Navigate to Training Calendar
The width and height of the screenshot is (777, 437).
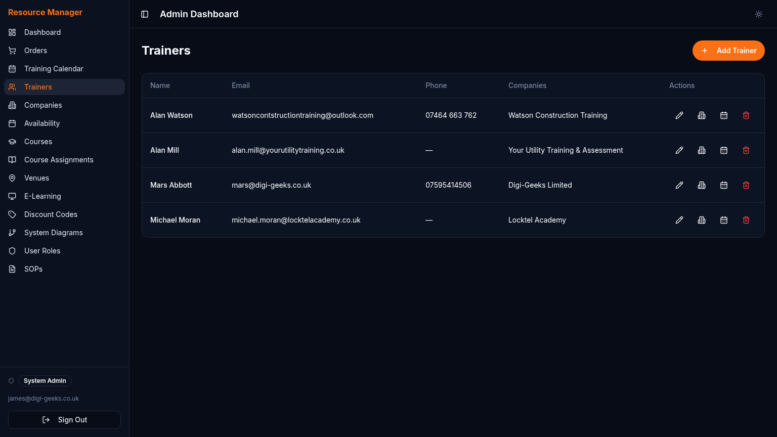(64, 69)
